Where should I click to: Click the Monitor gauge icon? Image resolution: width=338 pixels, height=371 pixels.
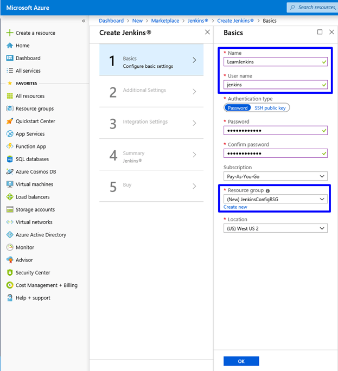[10, 247]
